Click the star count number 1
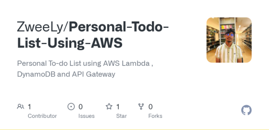 [x=118, y=107]
